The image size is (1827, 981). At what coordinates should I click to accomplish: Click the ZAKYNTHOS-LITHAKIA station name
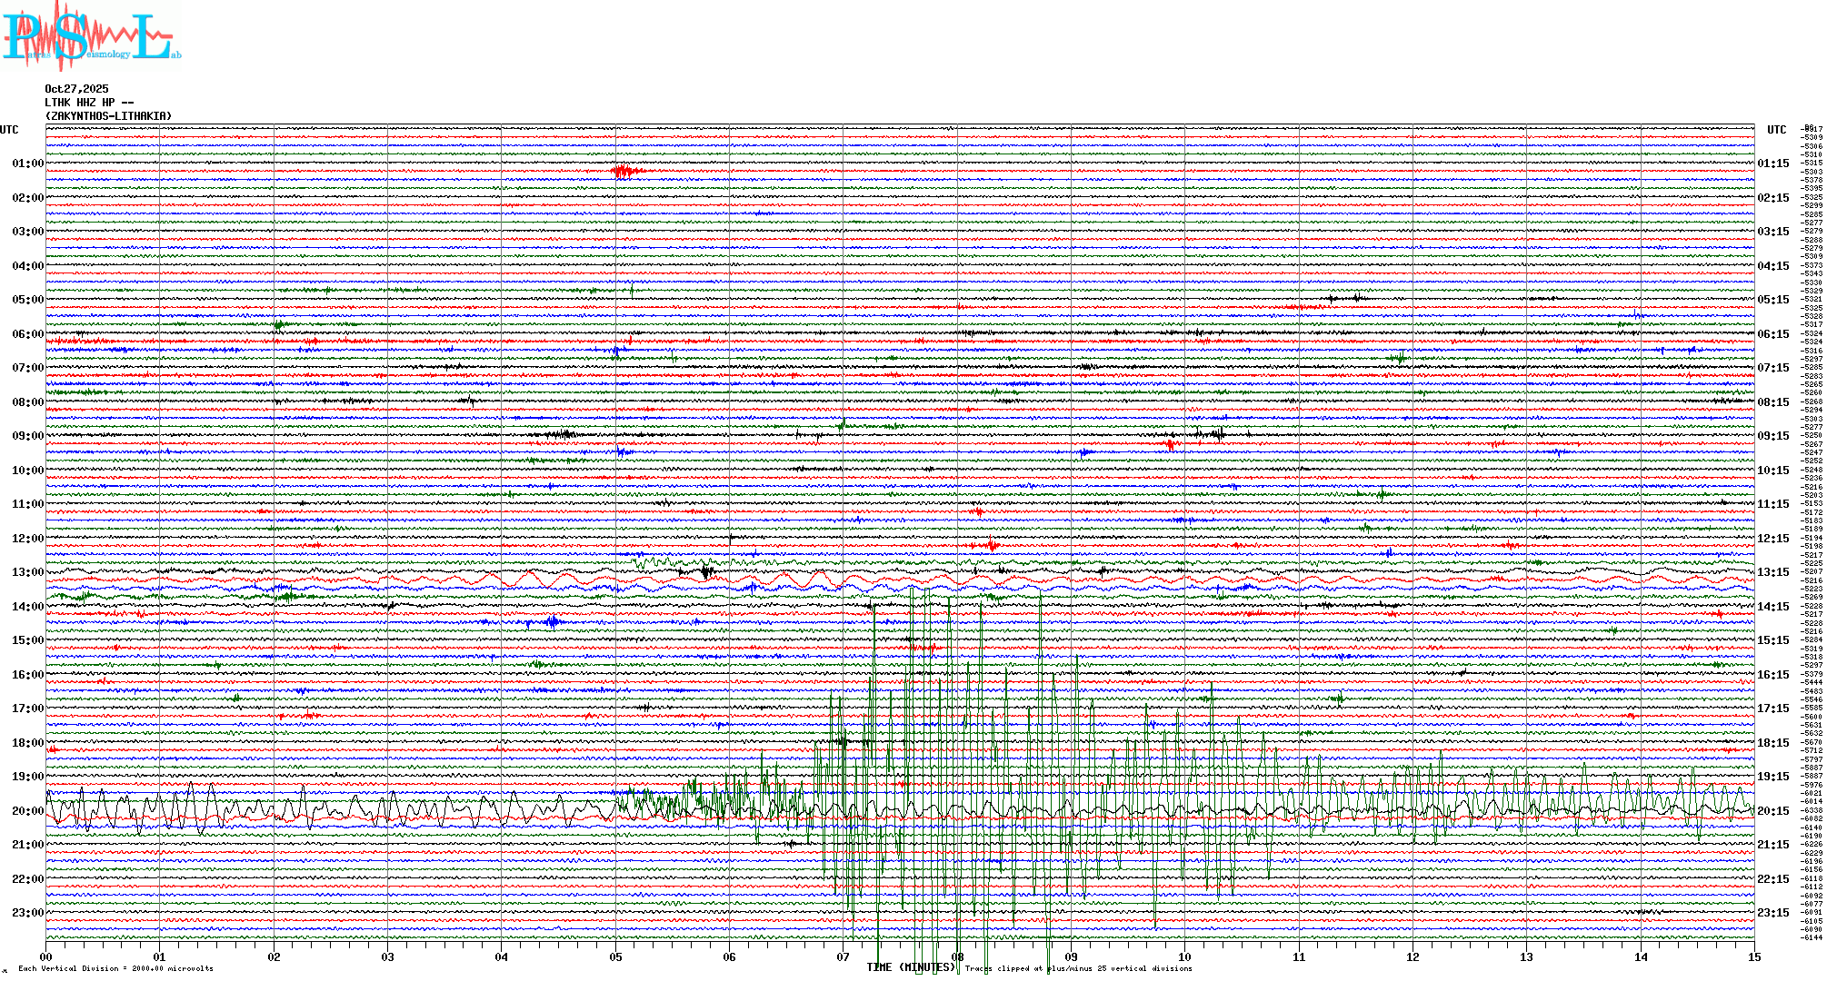[x=107, y=116]
